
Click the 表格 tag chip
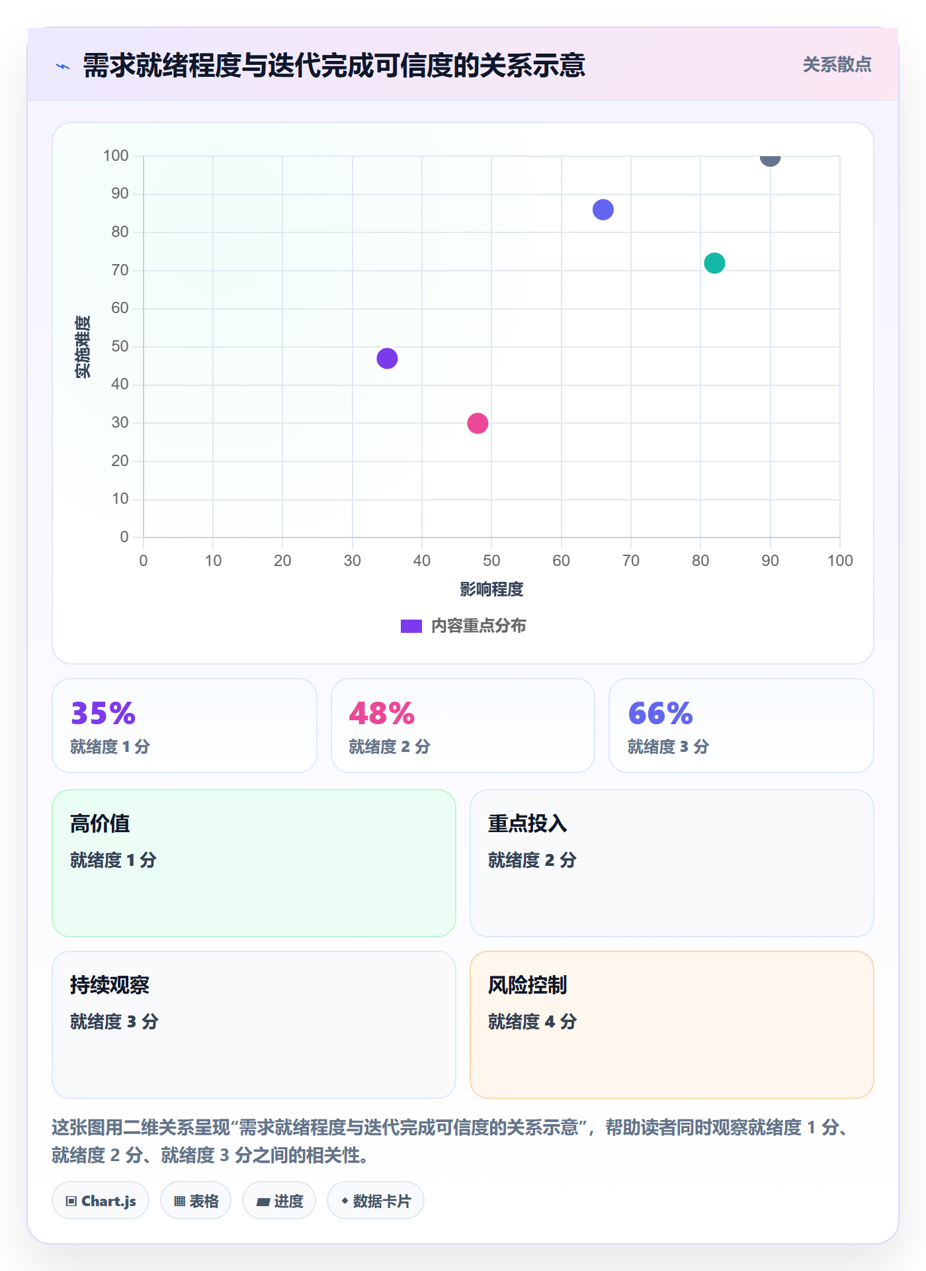[x=196, y=1201]
